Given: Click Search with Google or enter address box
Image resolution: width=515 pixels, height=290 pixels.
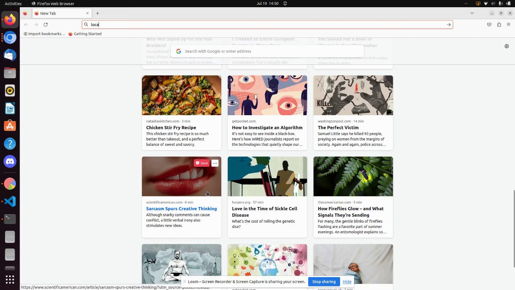Looking at the screenshot, I should [267, 51].
